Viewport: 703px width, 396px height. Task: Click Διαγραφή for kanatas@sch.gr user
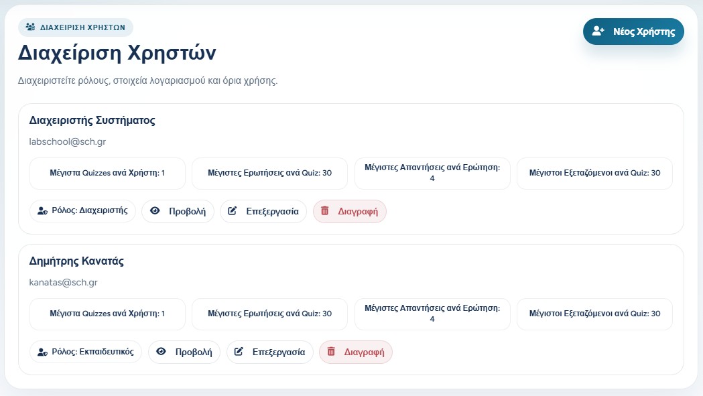pos(356,352)
